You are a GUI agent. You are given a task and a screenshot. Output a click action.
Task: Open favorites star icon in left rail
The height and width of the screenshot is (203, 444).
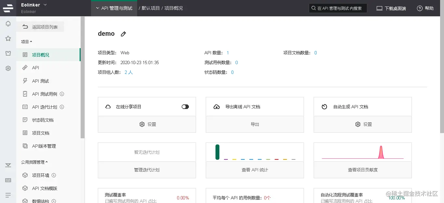[x=8, y=38]
